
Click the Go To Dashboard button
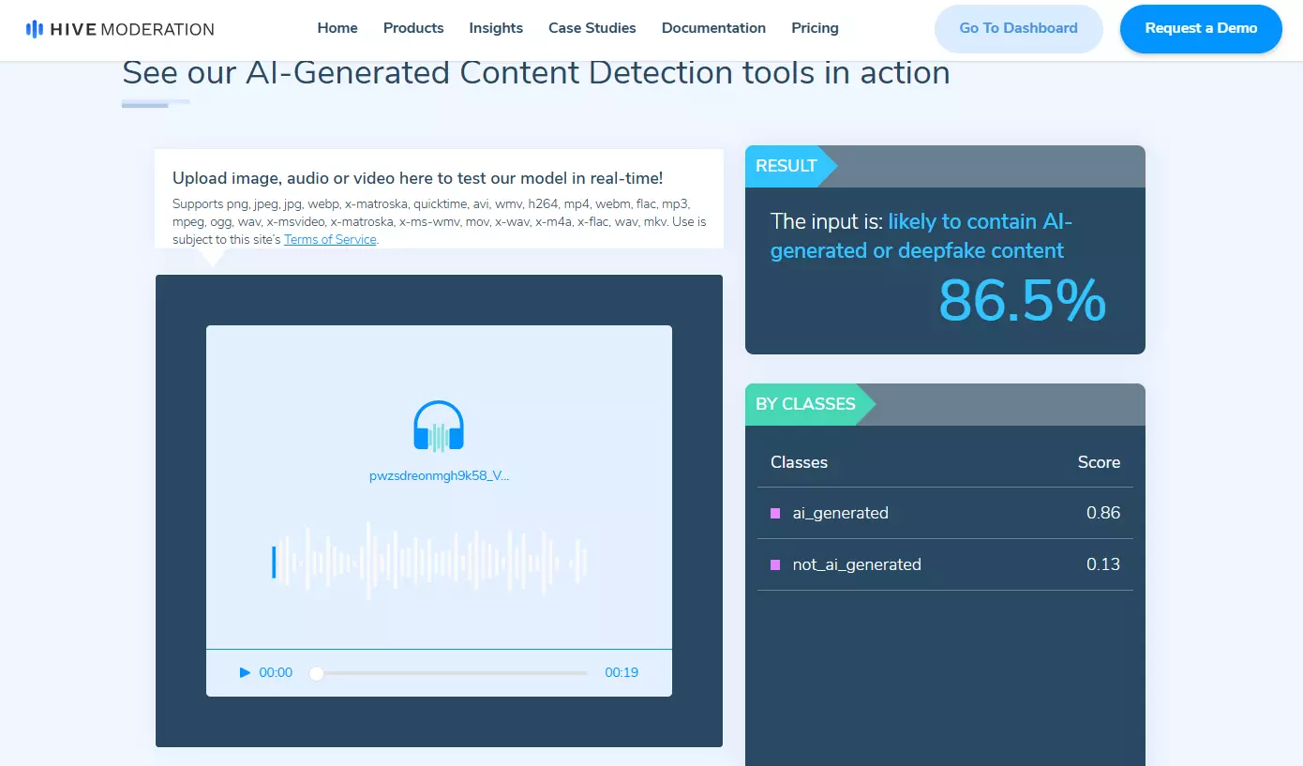click(x=1018, y=28)
